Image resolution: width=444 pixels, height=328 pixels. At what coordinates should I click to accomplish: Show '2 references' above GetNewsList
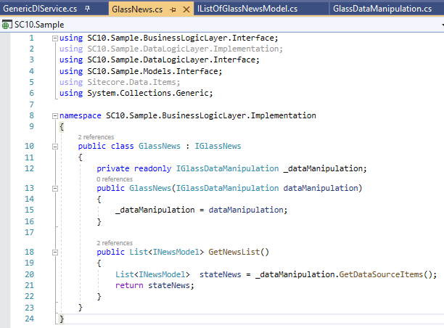[x=115, y=243]
